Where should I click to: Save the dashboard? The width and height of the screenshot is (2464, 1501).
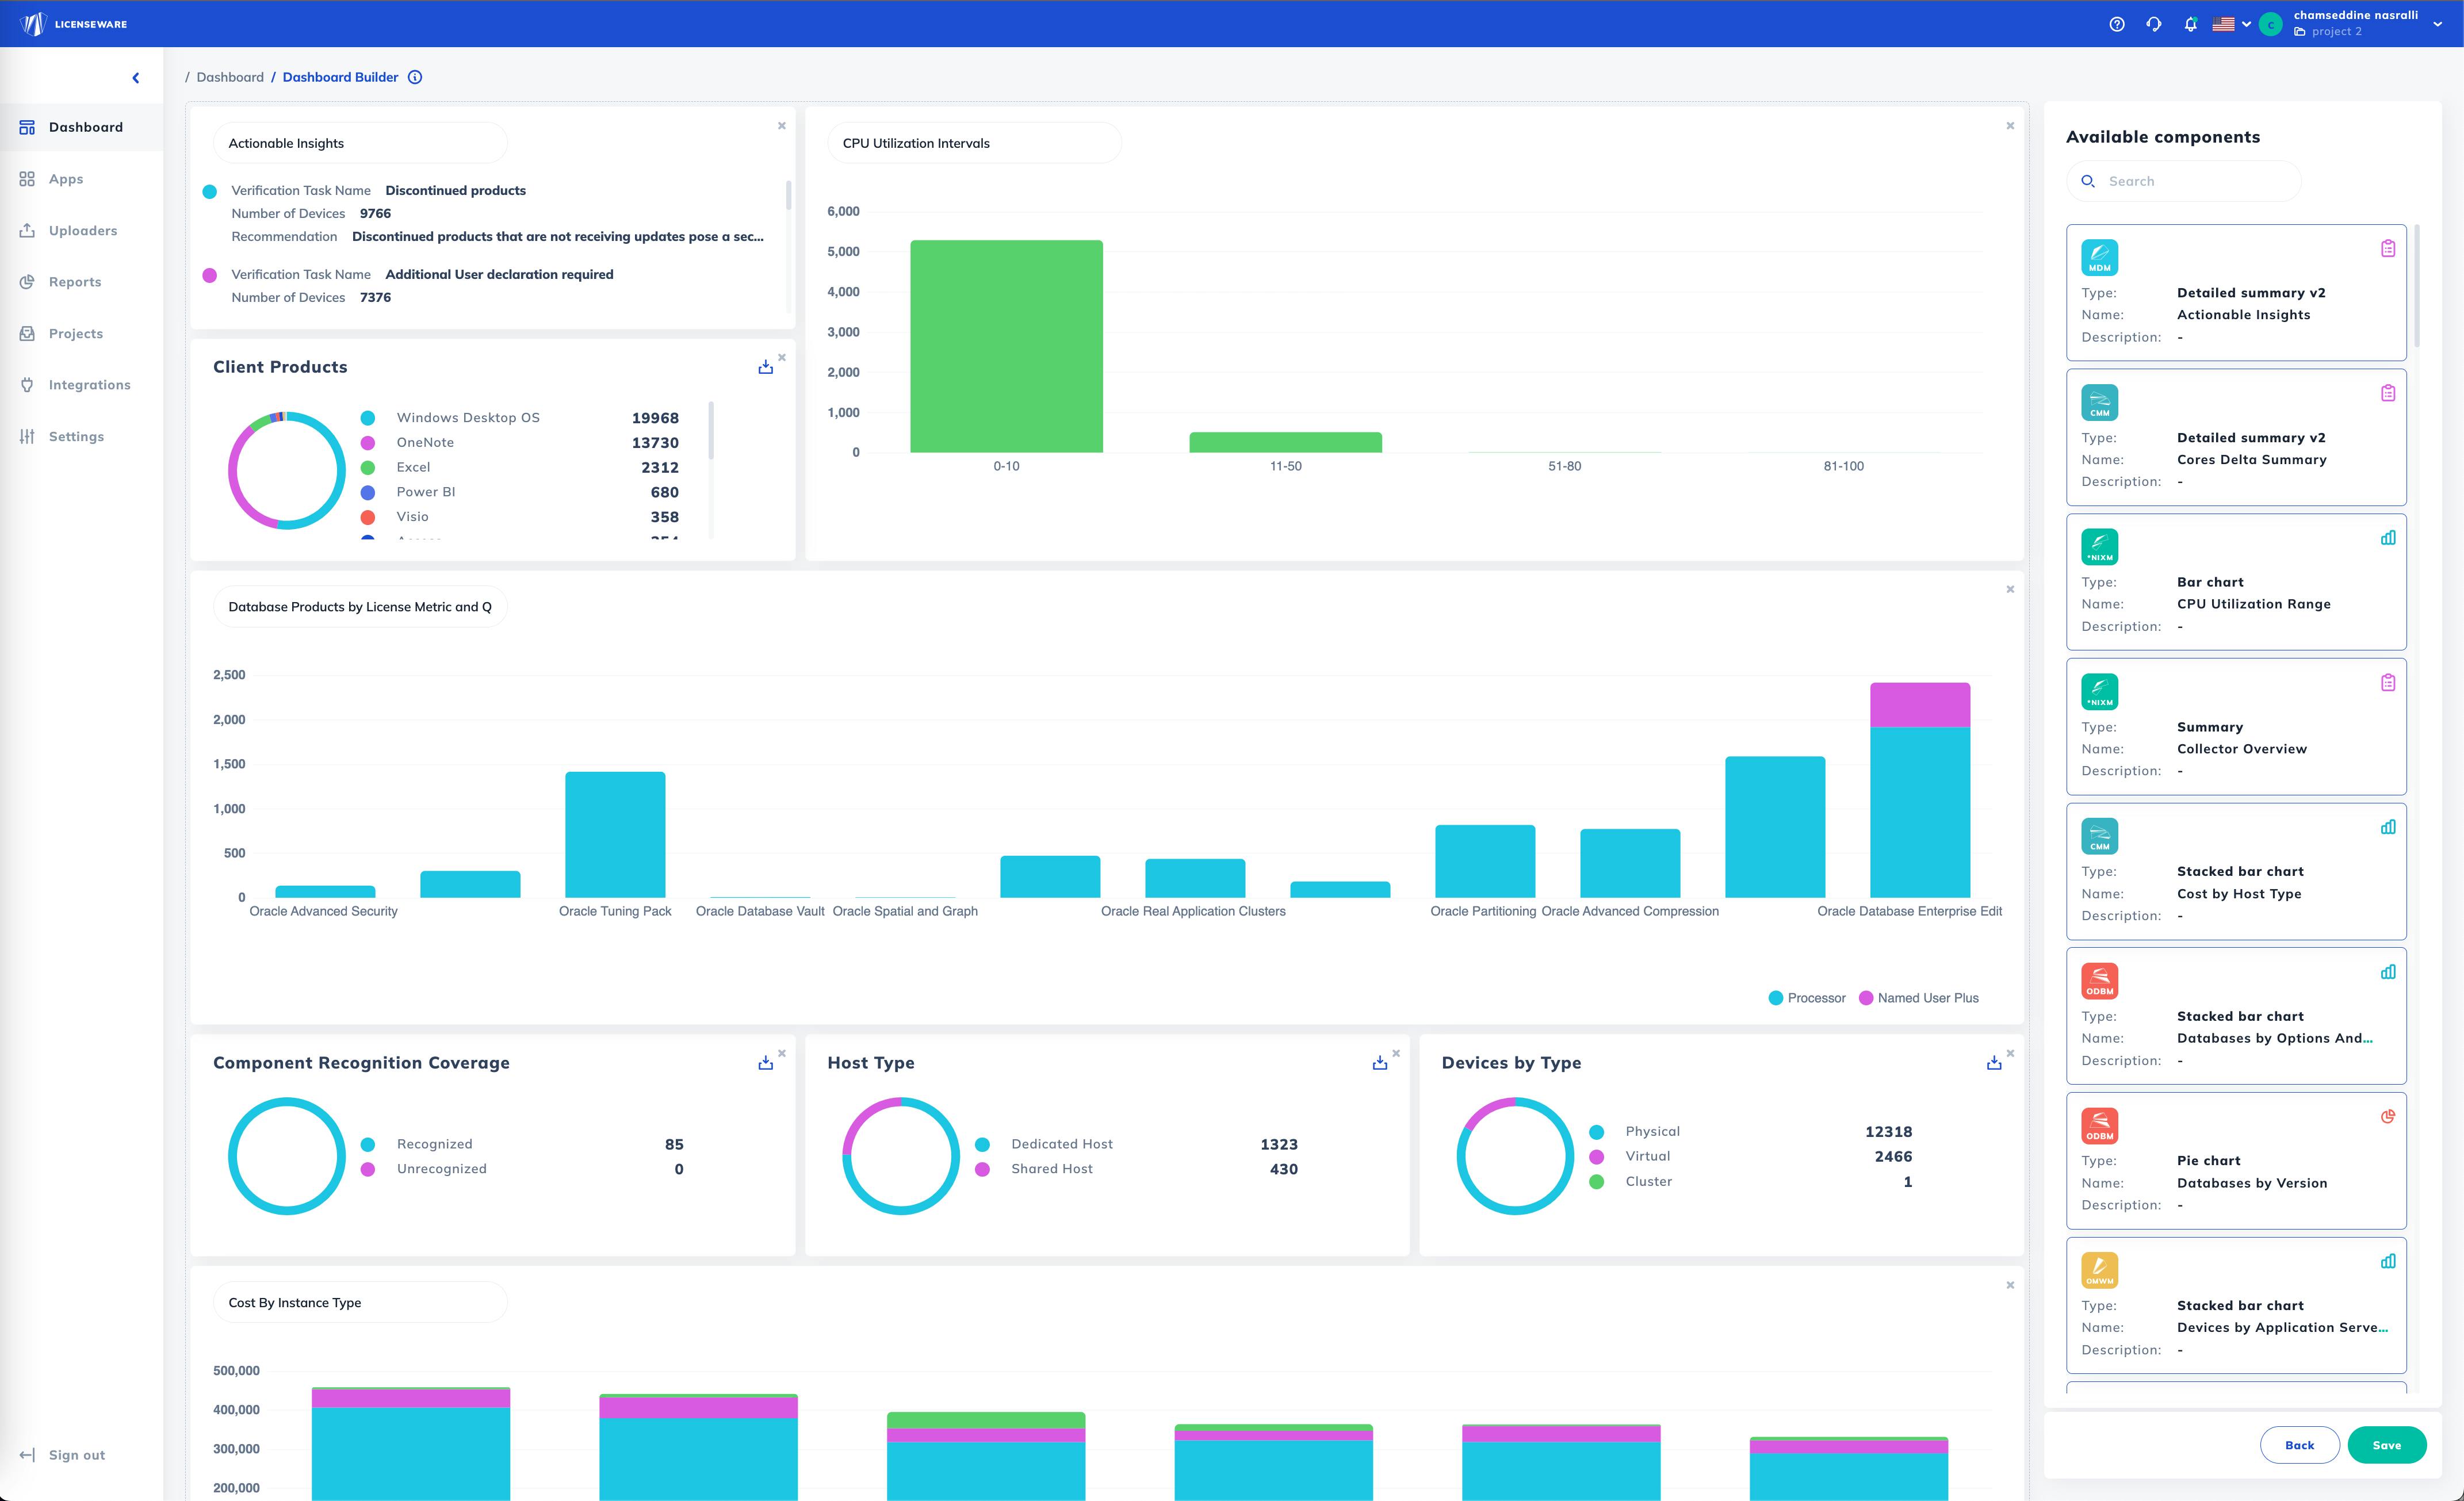tap(2386, 1445)
